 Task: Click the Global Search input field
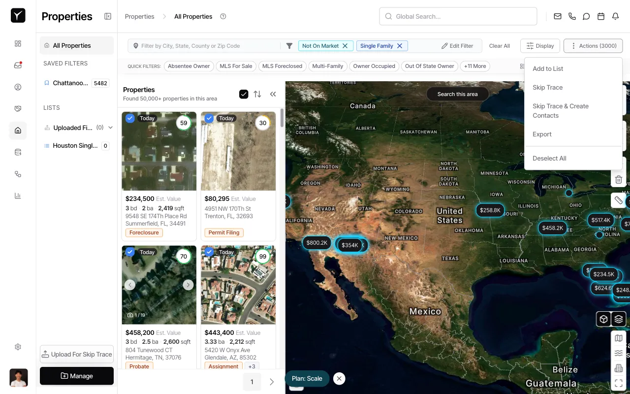coord(458,16)
